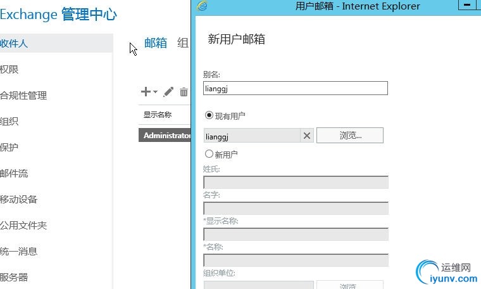The height and width of the screenshot is (289, 481).
Task: Select the 新用户 radio button
Action: click(209, 153)
